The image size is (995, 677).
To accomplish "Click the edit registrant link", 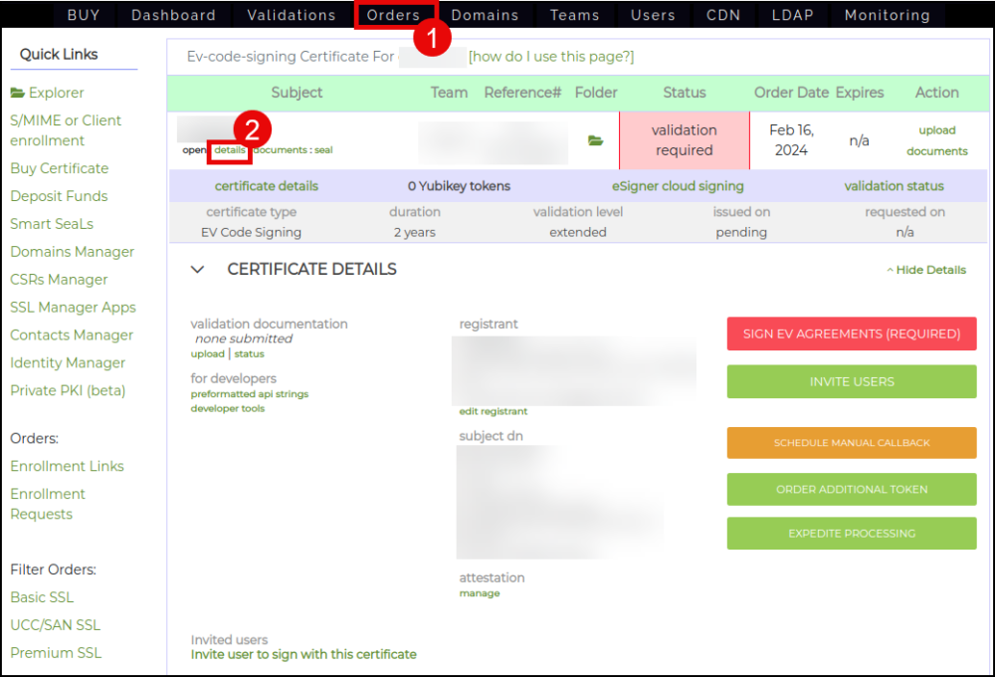I will tap(494, 411).
